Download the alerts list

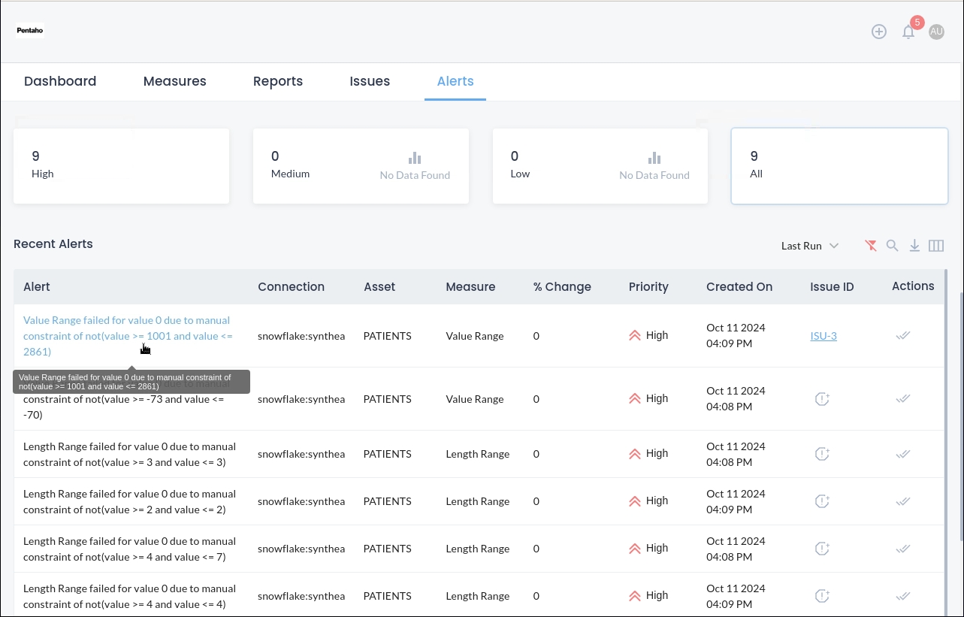click(914, 246)
